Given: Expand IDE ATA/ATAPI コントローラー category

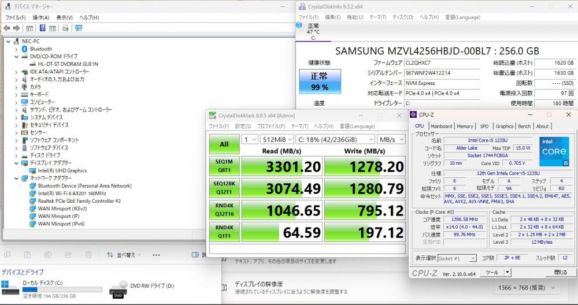Looking at the screenshot, I should 16,72.
